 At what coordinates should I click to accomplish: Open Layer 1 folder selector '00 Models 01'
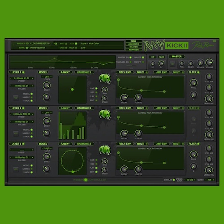pos(22,86)
